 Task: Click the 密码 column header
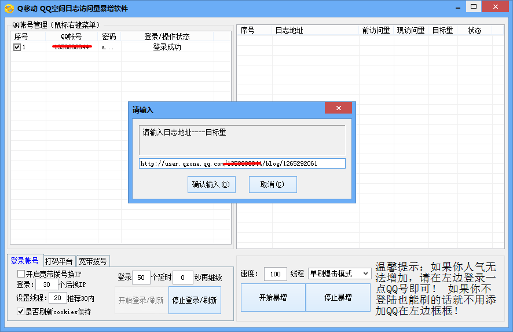109,37
